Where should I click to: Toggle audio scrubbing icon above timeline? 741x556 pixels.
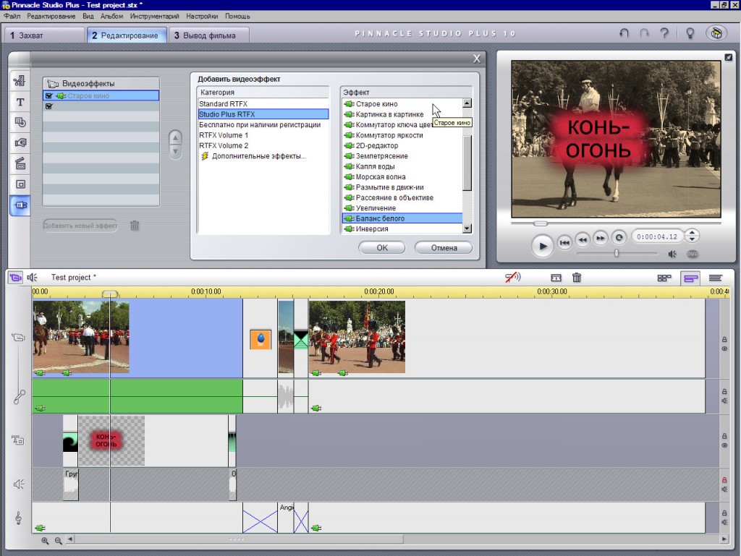pos(512,278)
